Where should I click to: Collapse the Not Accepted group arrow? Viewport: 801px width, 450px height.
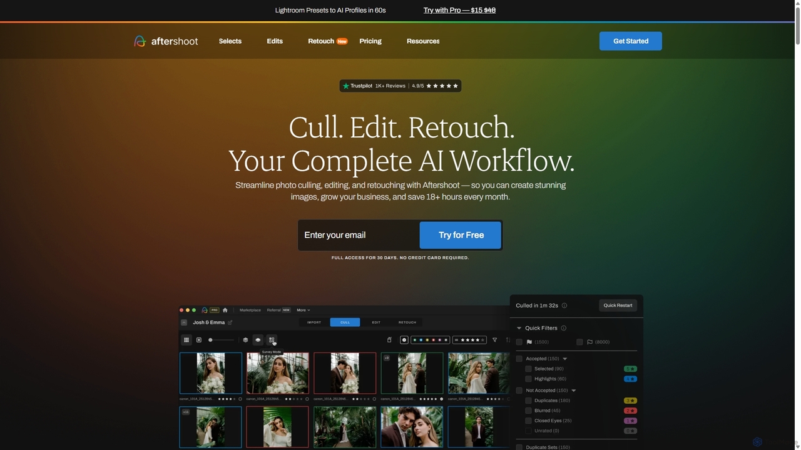(x=574, y=391)
